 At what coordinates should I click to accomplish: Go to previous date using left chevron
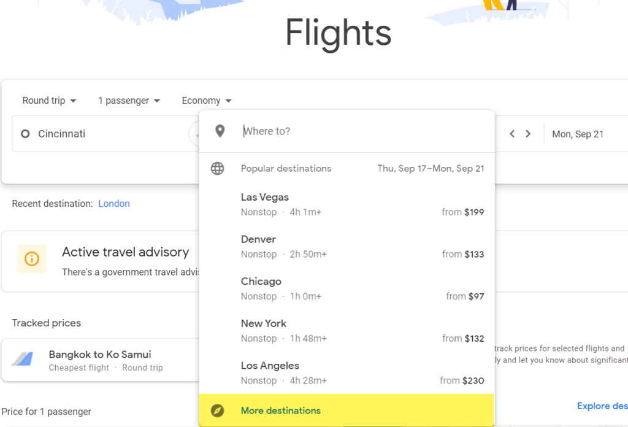512,134
